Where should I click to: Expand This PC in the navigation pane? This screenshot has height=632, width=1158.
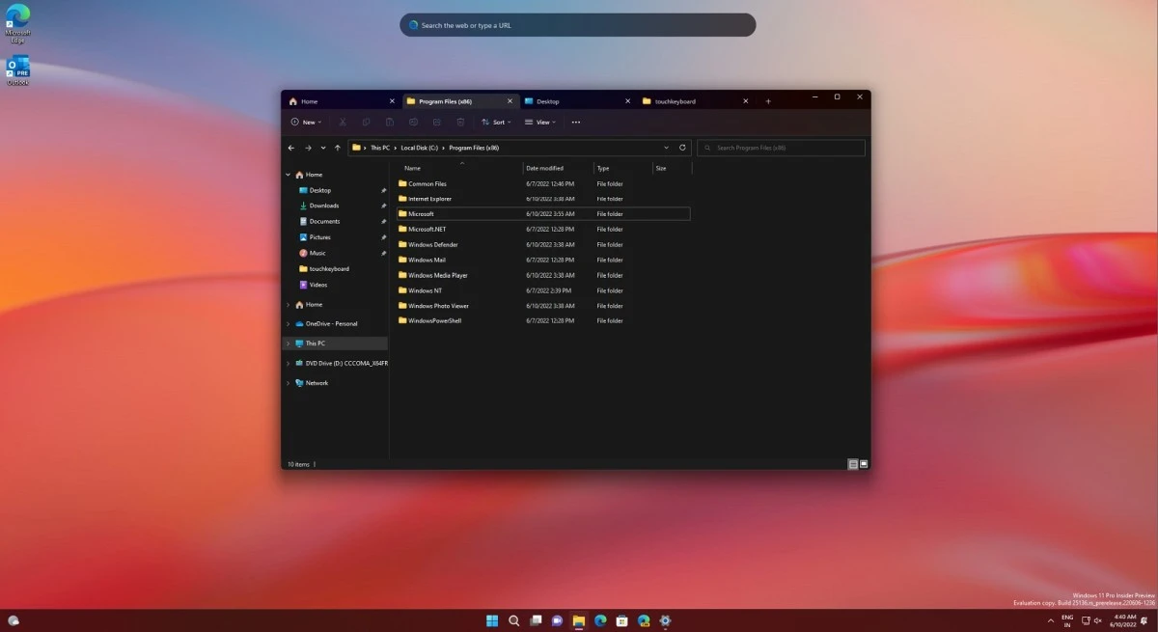click(287, 343)
